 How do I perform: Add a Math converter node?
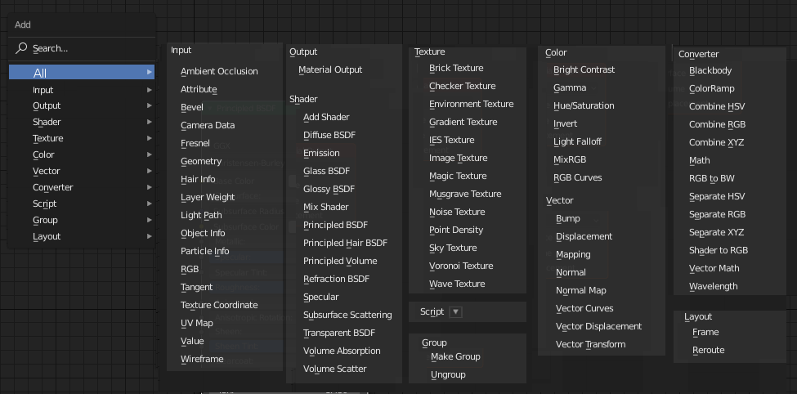700,161
